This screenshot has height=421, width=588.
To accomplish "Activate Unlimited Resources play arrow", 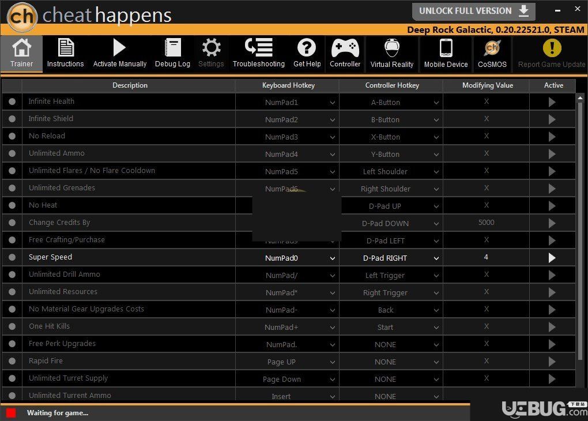I will tap(552, 292).
